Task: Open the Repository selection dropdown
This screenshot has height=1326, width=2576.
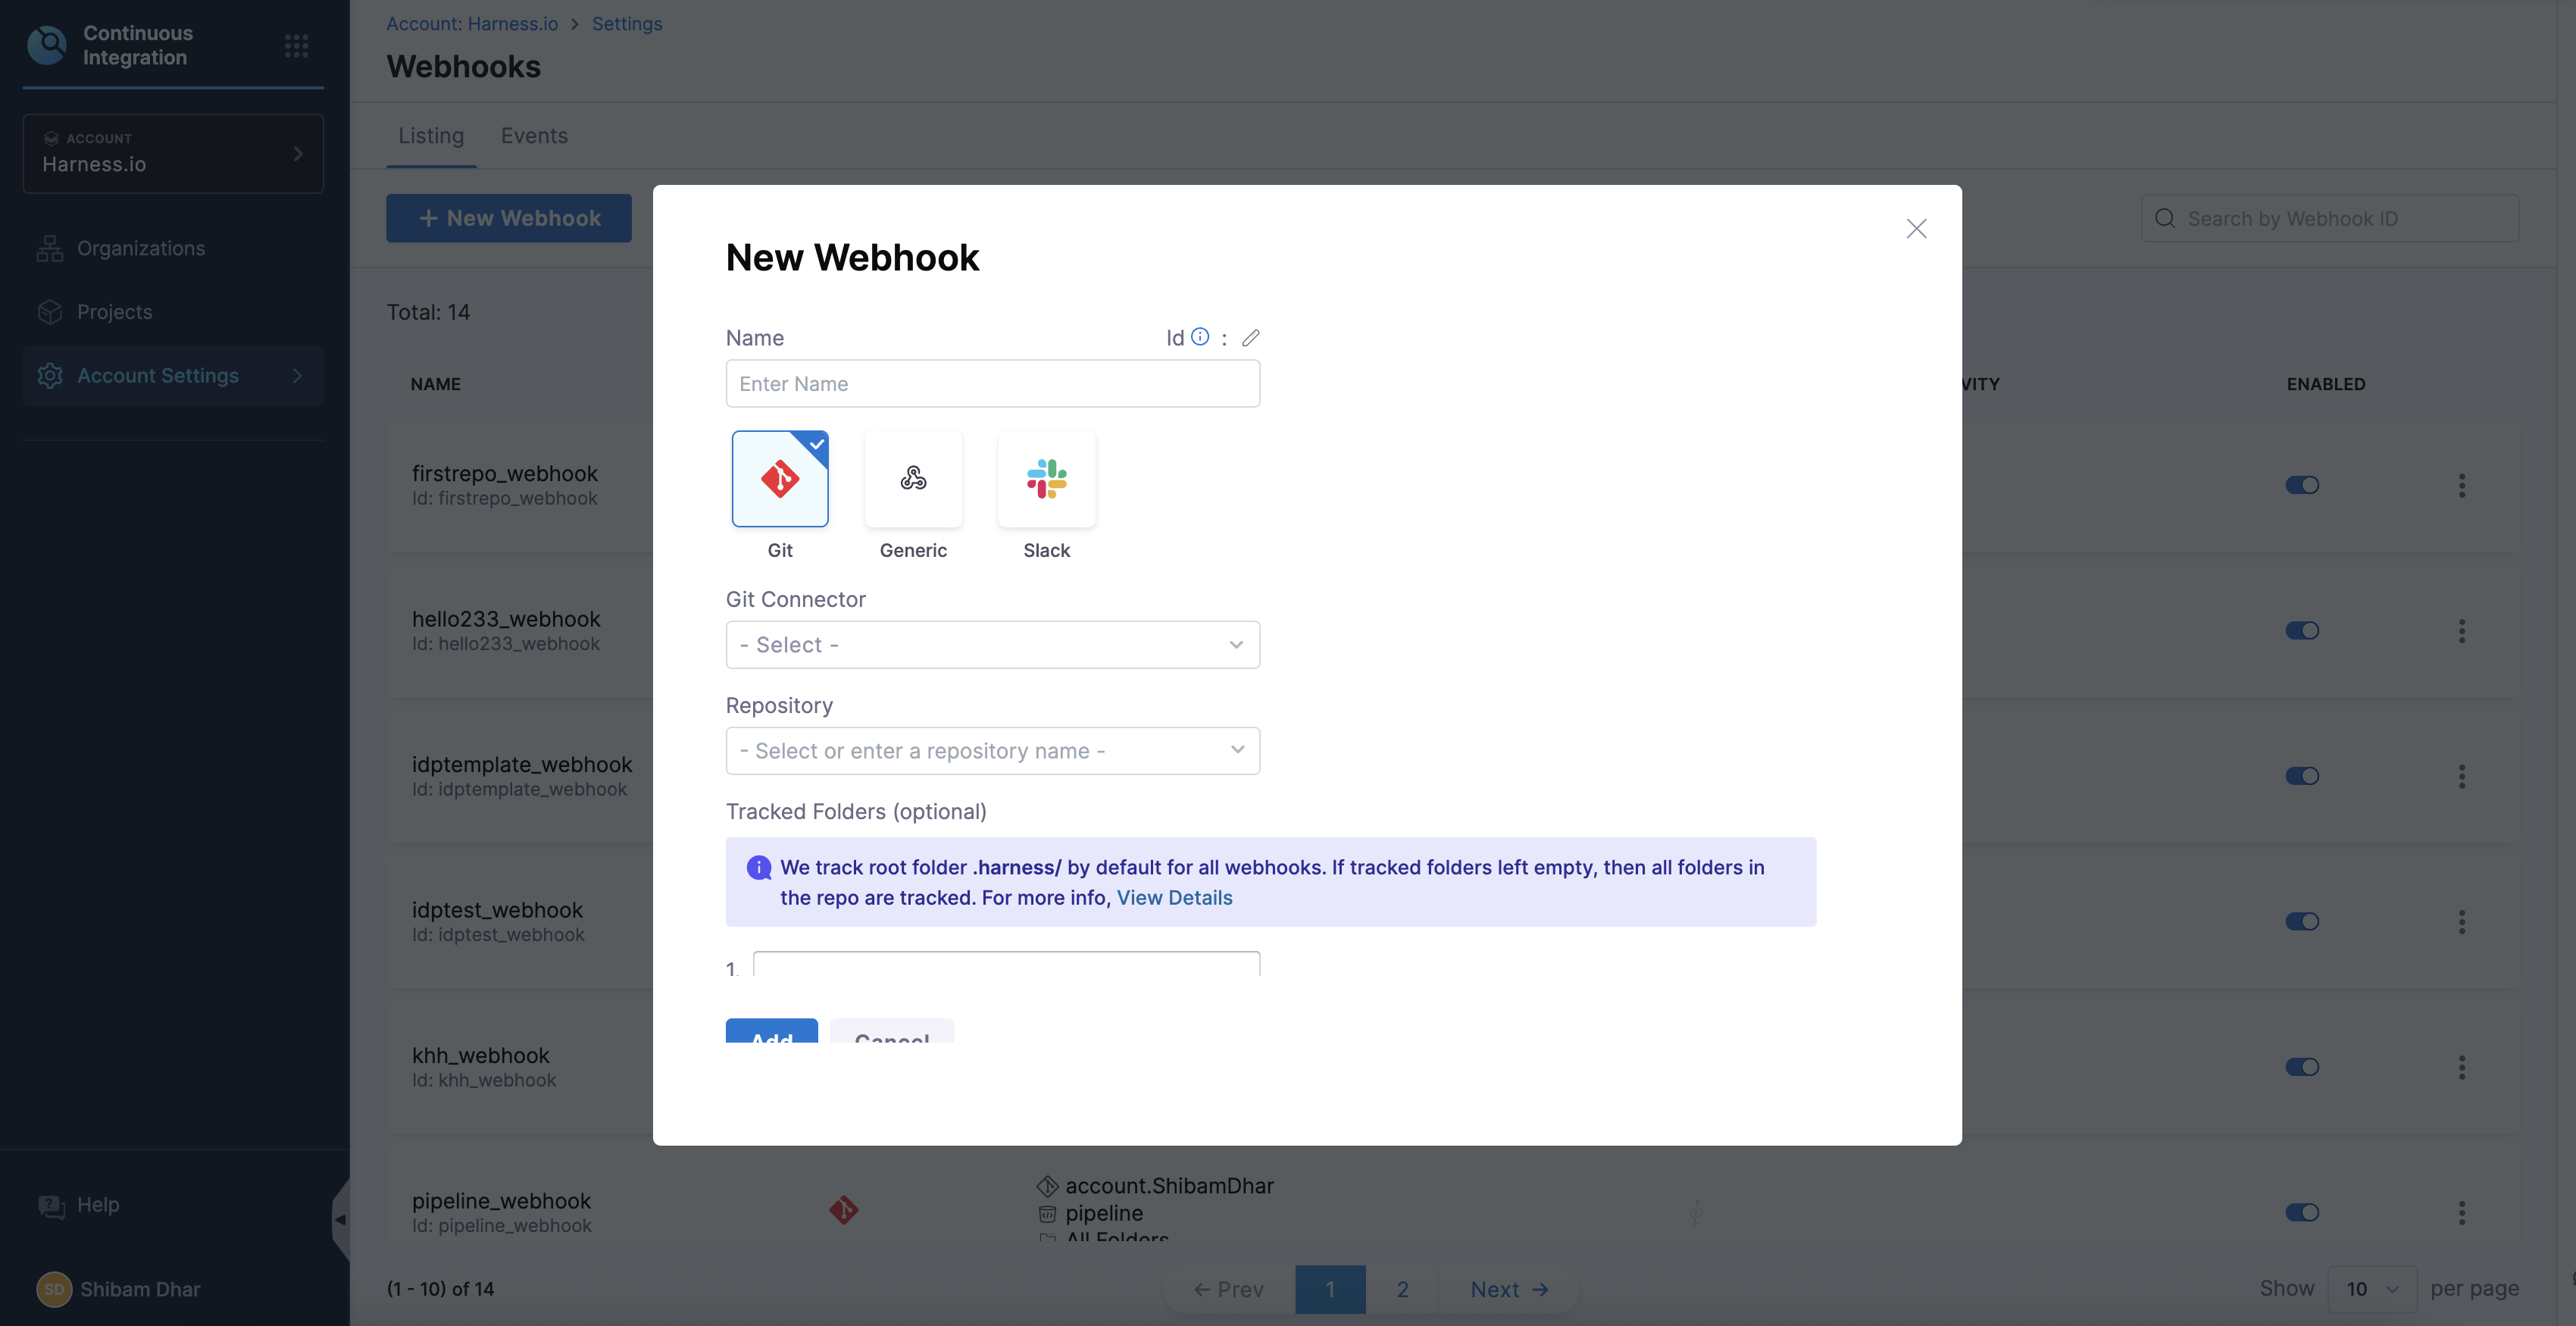Action: pos(992,750)
